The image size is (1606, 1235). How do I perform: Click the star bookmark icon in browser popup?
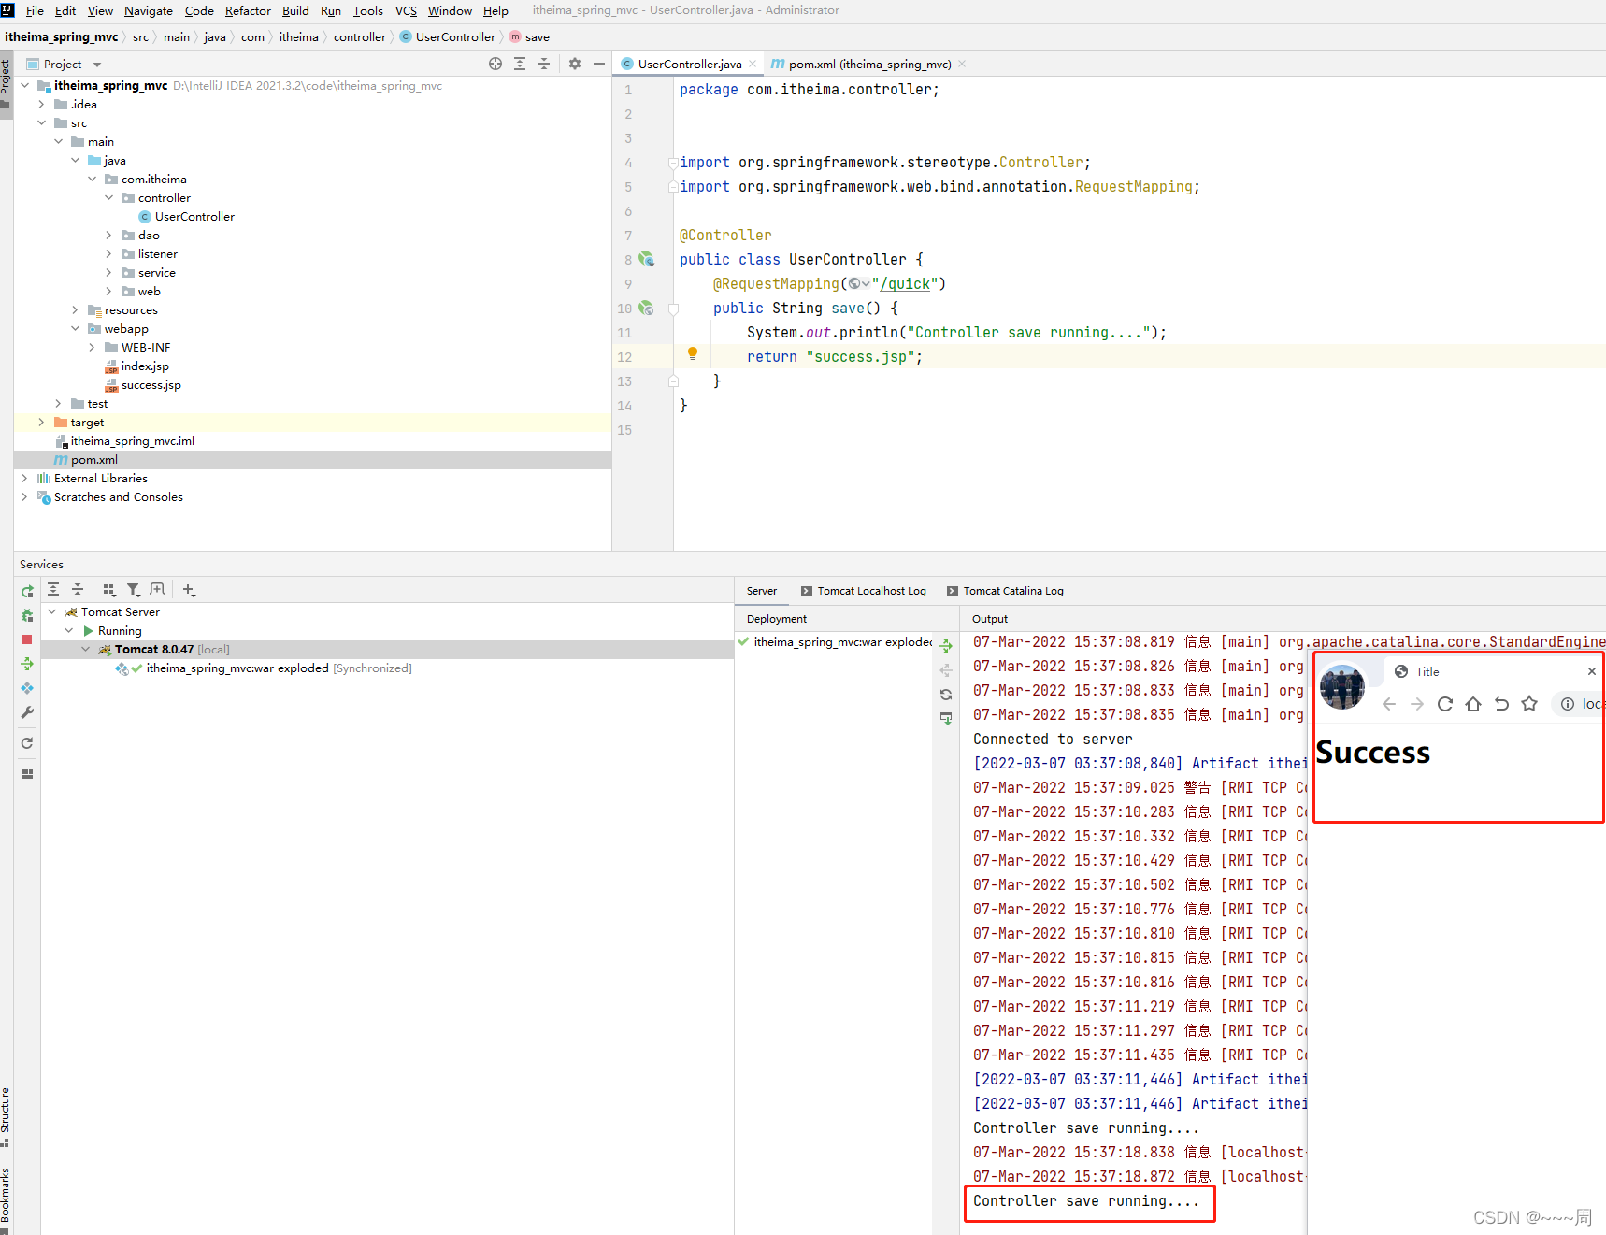pyautogui.click(x=1529, y=704)
